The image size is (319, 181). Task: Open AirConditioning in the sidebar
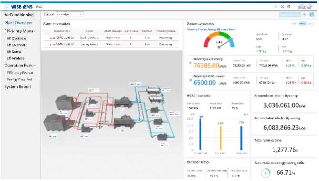pos(19,15)
